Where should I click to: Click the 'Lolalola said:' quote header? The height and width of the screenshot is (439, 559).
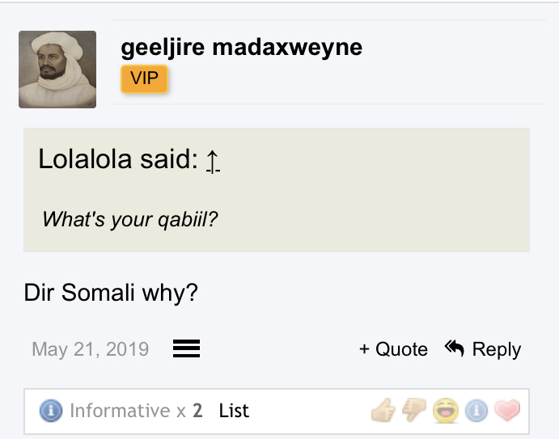pyautogui.click(x=118, y=159)
